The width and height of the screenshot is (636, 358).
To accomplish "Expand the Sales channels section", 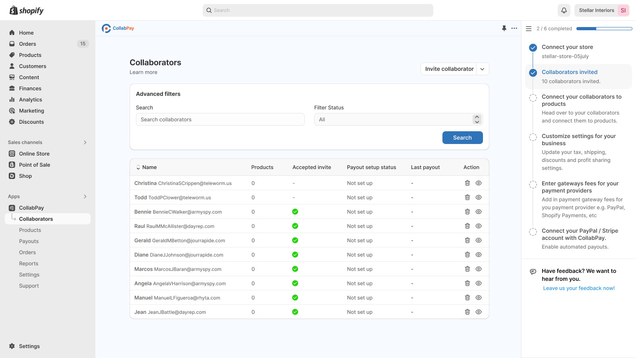I will tap(85, 142).
